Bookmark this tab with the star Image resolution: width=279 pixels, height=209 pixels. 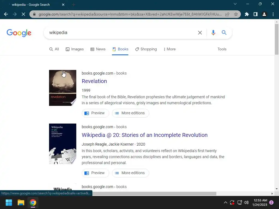236,14
